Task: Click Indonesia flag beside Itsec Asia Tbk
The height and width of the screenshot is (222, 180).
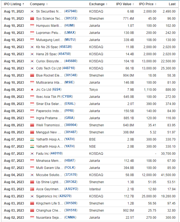Action: pyautogui.click(x=32, y=97)
